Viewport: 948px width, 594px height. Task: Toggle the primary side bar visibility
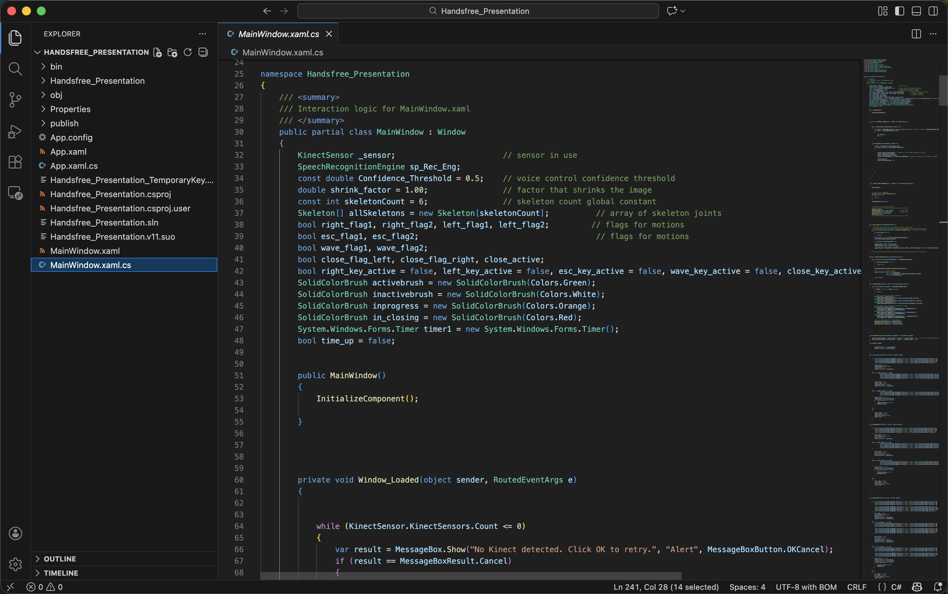click(x=899, y=11)
